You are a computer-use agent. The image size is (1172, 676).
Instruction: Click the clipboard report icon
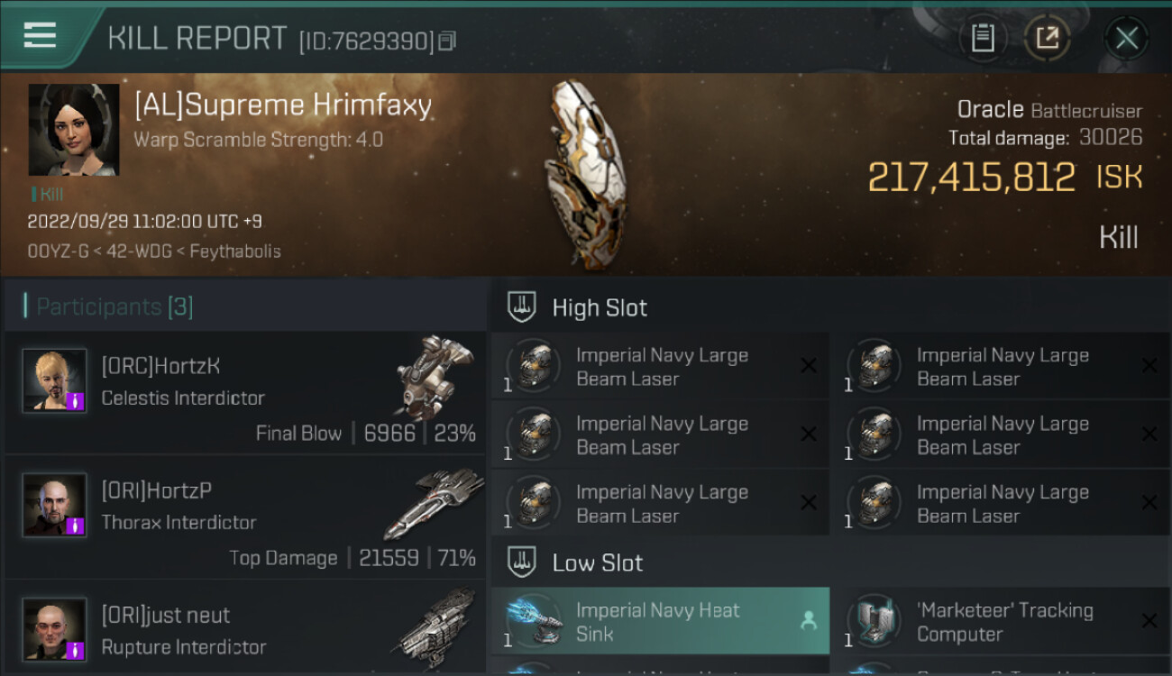(983, 38)
